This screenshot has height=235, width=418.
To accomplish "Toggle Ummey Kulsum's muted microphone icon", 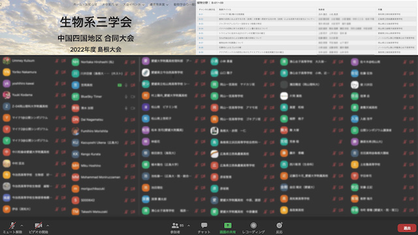I will pyautogui.click(x=57, y=61).
